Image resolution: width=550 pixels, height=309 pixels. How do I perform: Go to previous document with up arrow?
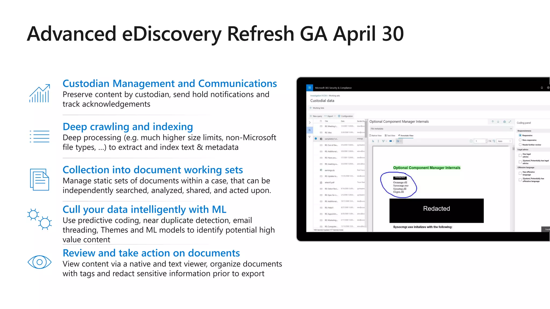pyautogui.click(x=493, y=122)
